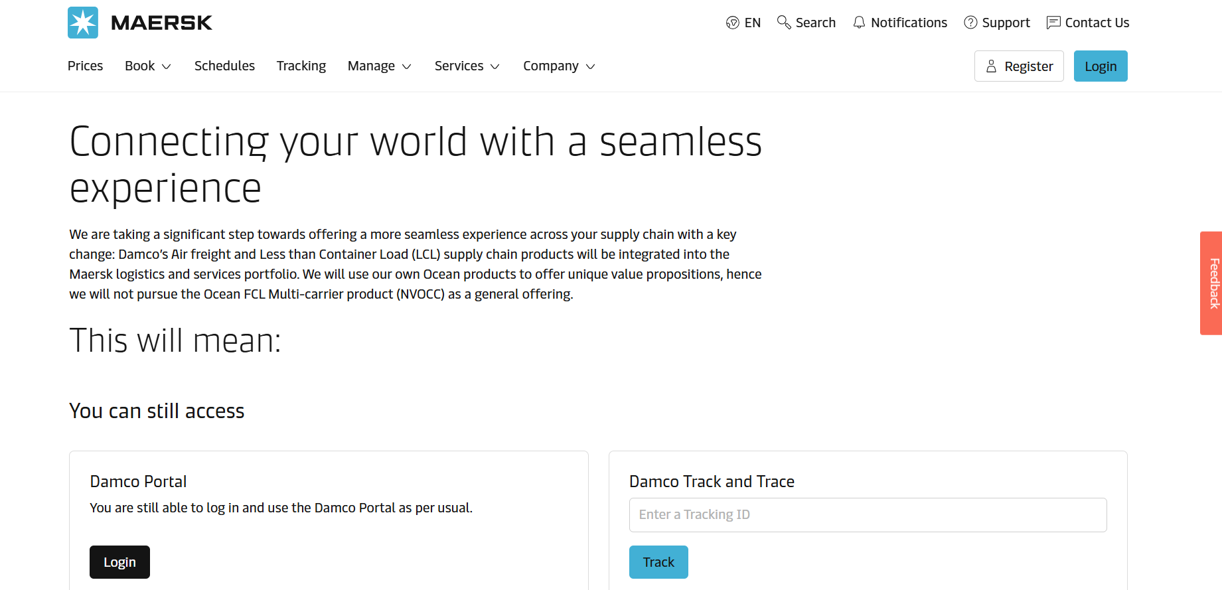The width and height of the screenshot is (1222, 590).
Task: Click the user icon in Register button
Action: point(992,66)
